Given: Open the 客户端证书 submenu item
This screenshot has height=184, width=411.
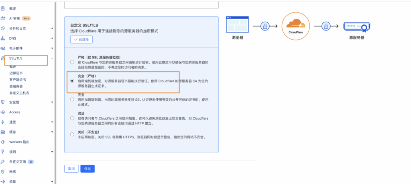Looking at the screenshot, I should pyautogui.click(x=17, y=80).
